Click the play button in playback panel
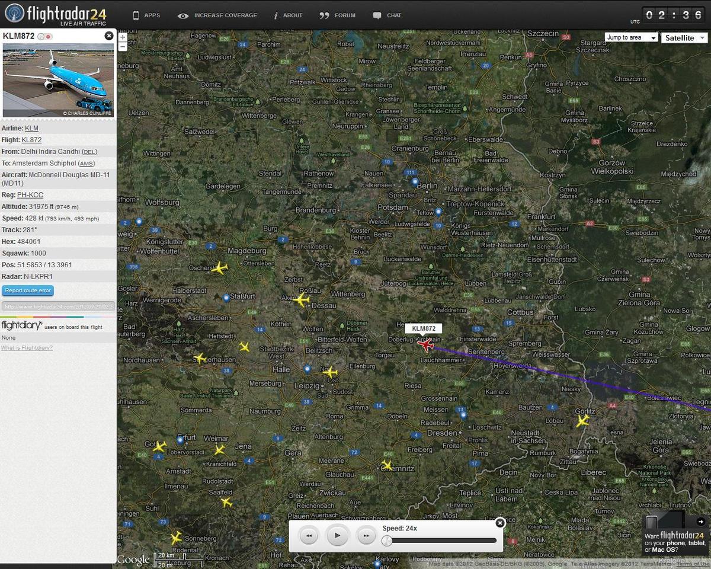The image size is (711, 569). click(337, 536)
